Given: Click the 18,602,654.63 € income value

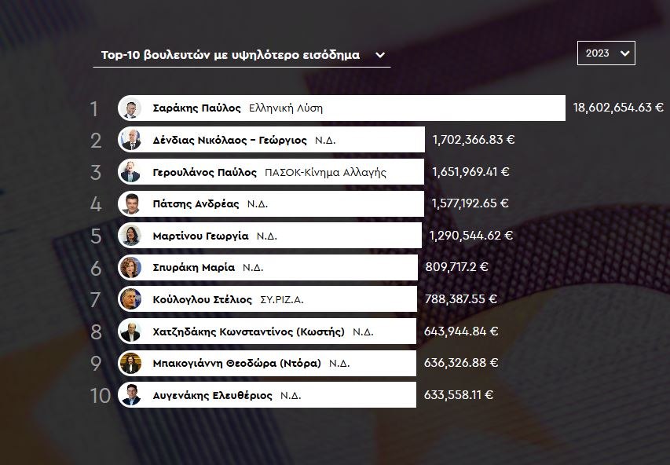Looking at the screenshot, I should click(x=618, y=108).
